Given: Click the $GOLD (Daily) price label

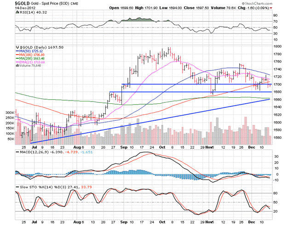Looking at the screenshot, I should (x=35, y=46).
